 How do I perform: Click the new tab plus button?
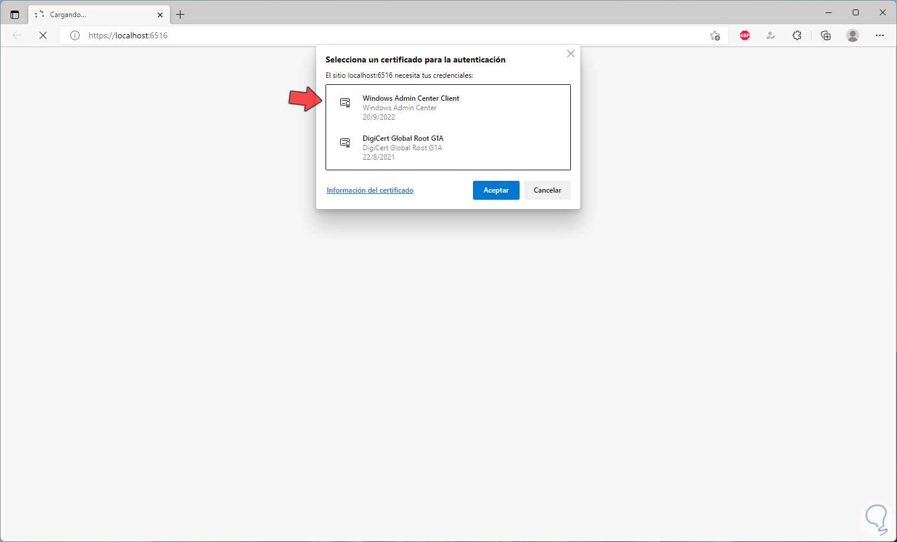[x=180, y=15]
